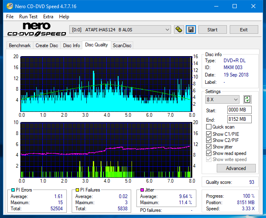Switch to the Disc Info tab
The height and width of the screenshot is (218, 266).
tap(71, 46)
